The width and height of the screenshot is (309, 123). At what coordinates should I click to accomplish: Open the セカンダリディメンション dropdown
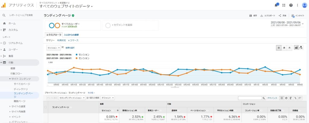[72, 98]
